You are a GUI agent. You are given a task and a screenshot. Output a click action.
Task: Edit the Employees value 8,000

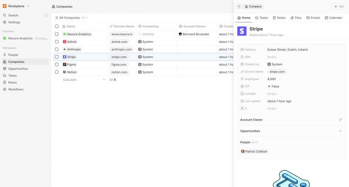click(x=271, y=79)
